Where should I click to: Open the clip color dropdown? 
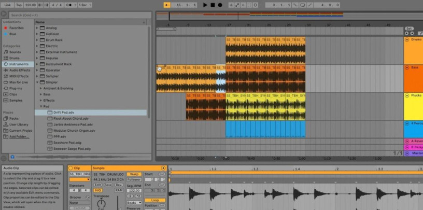click(x=80, y=179)
